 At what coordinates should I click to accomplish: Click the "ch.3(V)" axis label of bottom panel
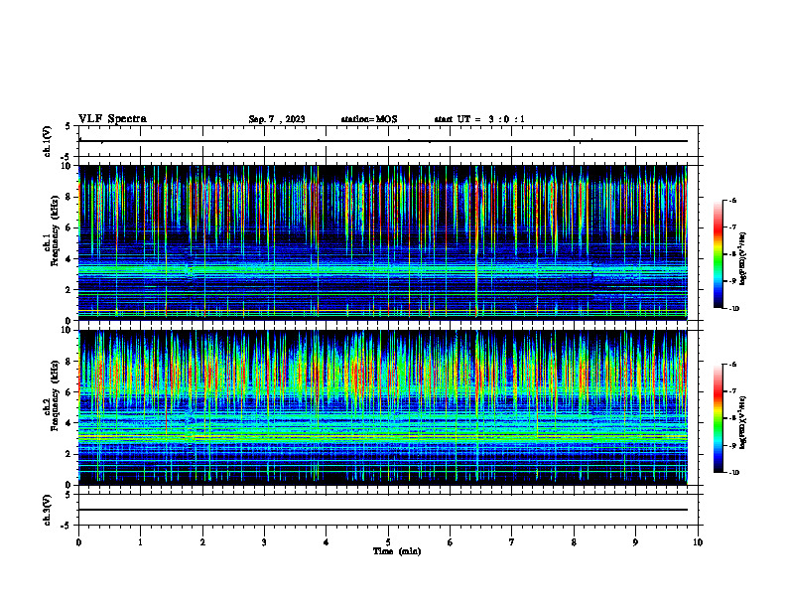pyautogui.click(x=48, y=510)
